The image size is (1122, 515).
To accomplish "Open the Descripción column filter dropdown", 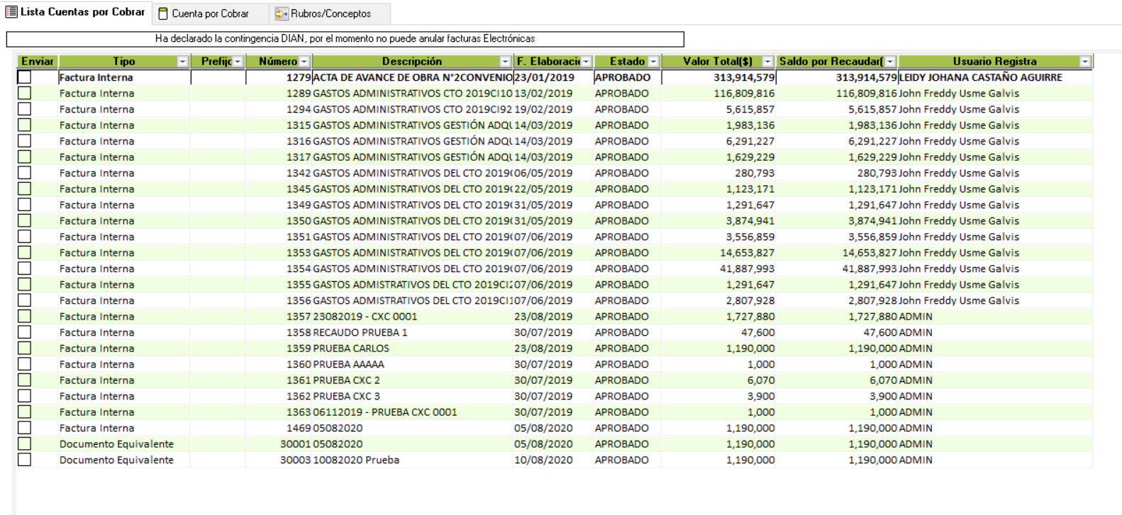I will 505,62.
